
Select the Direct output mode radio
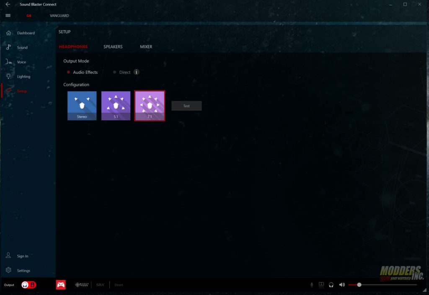(x=122, y=72)
